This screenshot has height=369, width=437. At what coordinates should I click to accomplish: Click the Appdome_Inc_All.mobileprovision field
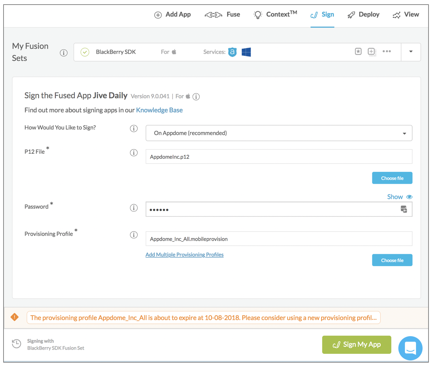tap(279, 239)
